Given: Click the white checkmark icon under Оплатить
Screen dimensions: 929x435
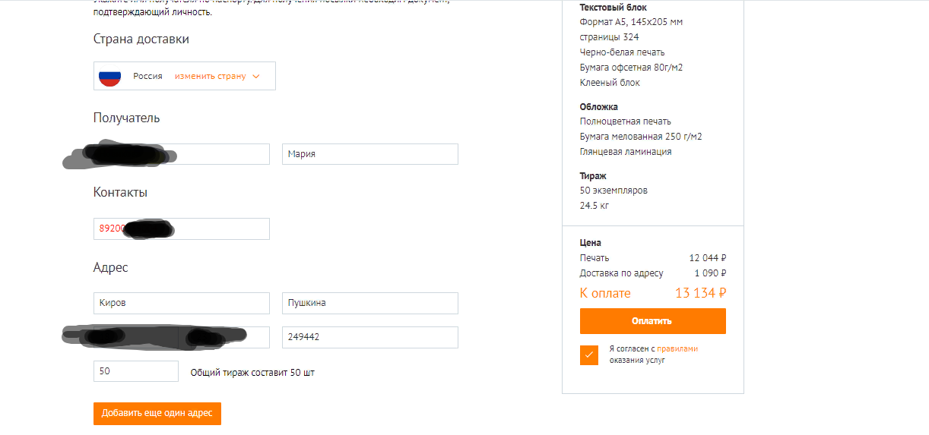Looking at the screenshot, I should [589, 355].
